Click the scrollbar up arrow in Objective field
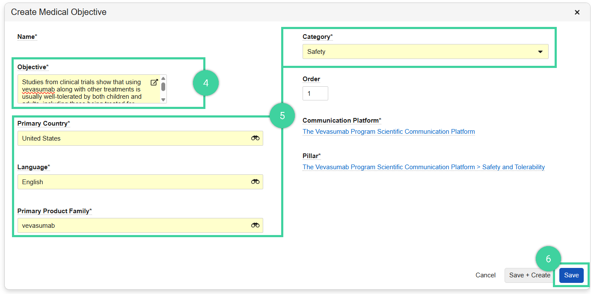This screenshot has height=294, width=594. tap(163, 78)
